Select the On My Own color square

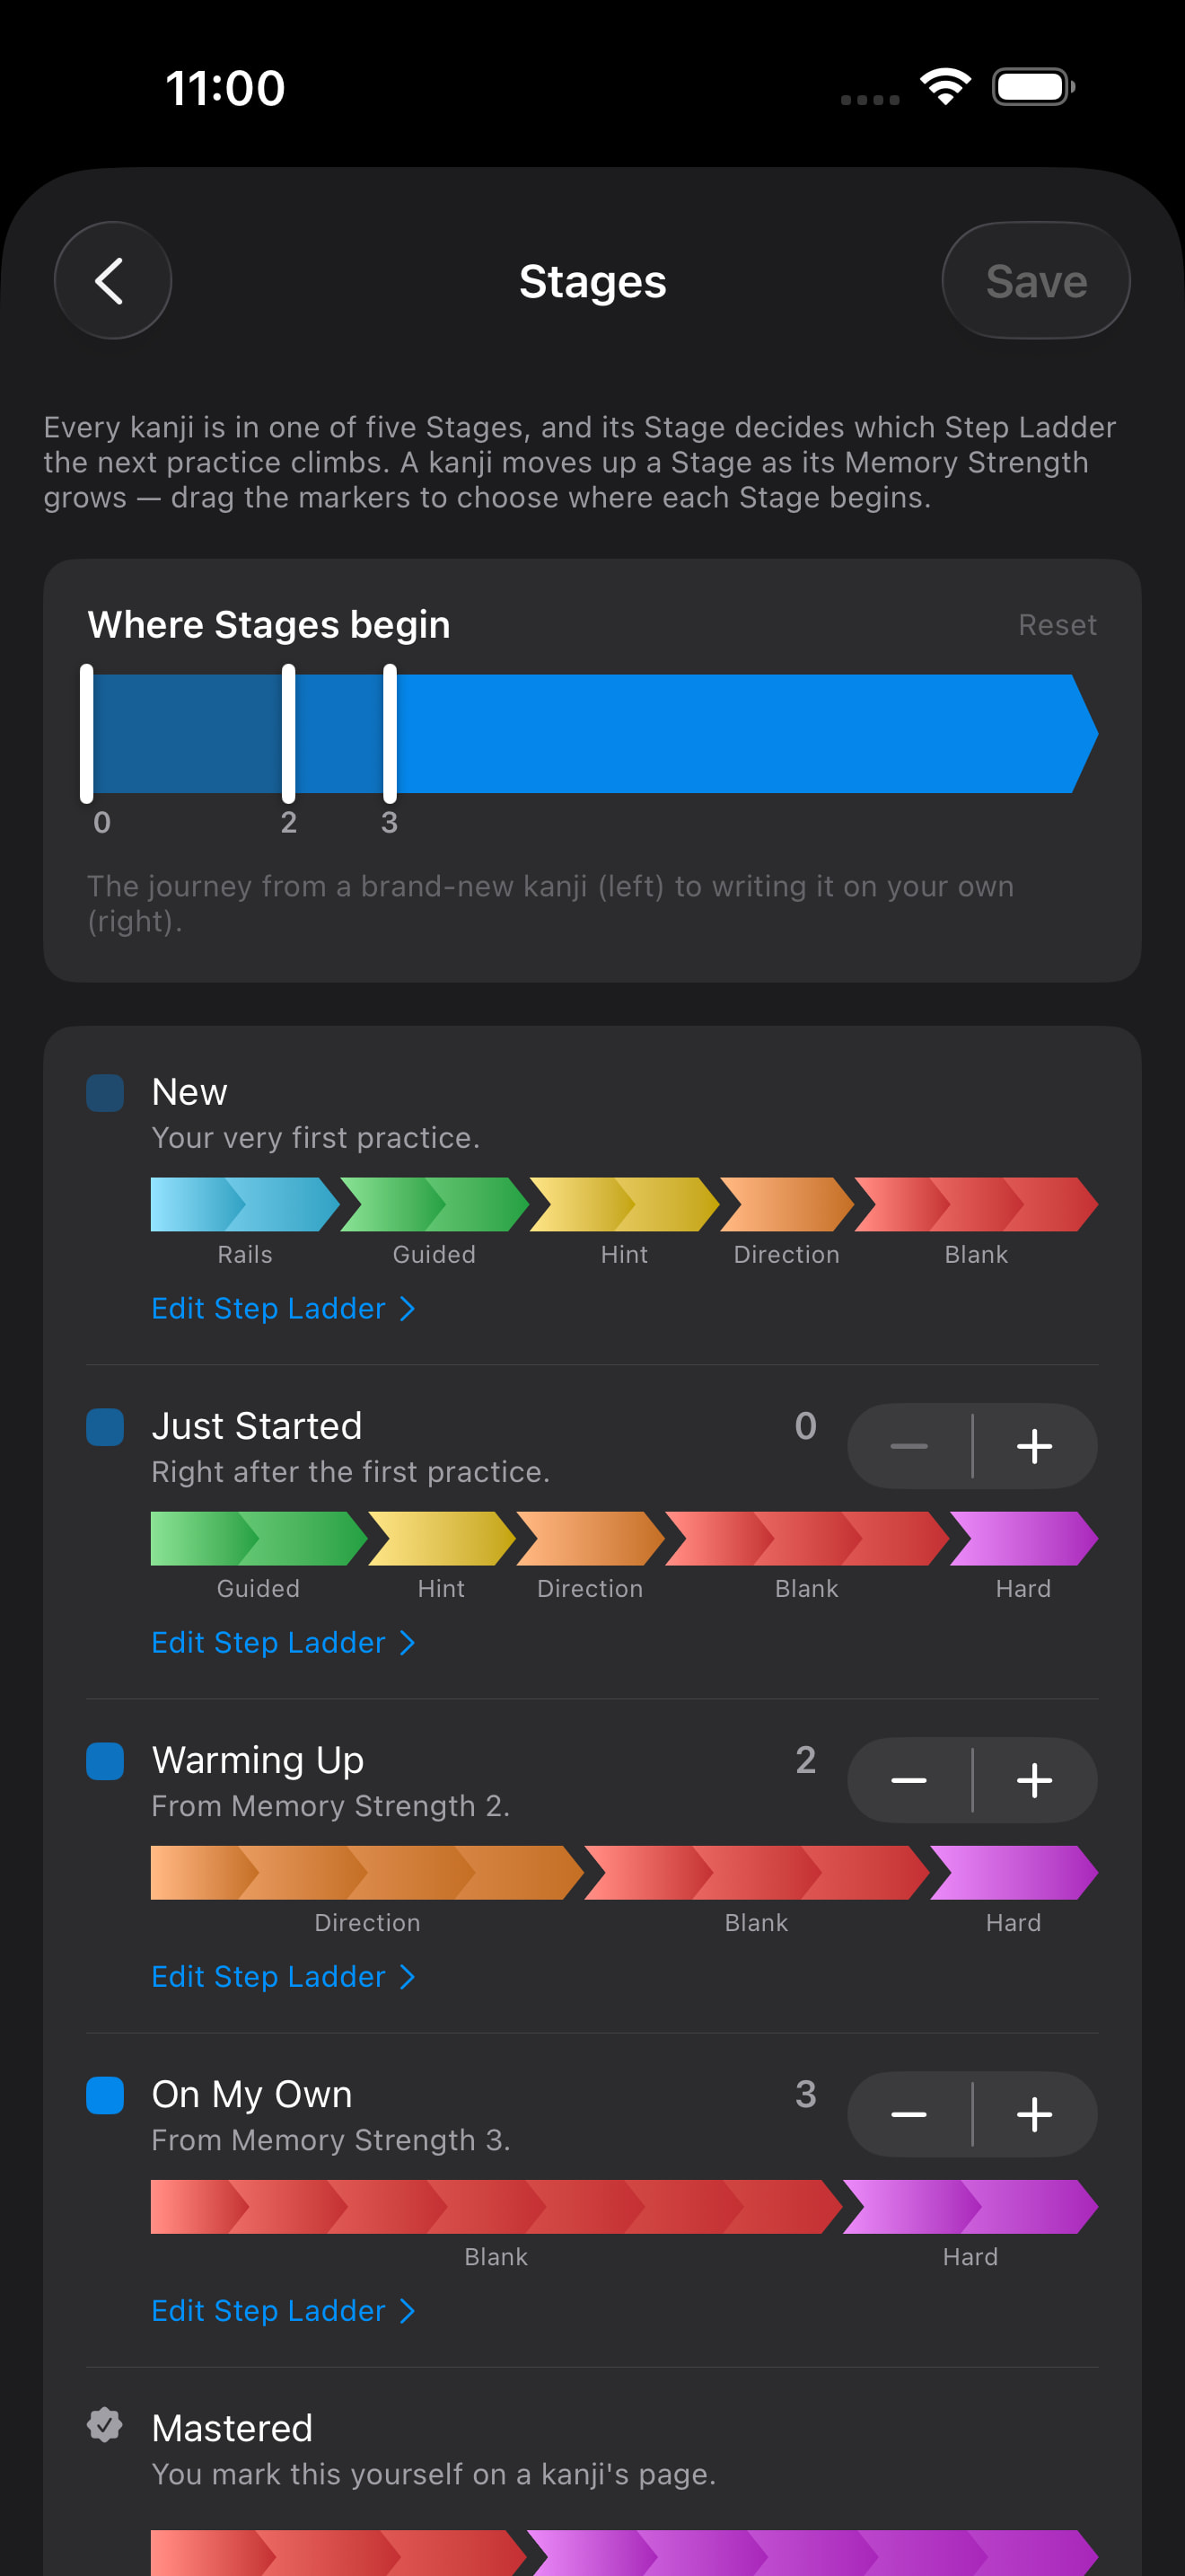(x=105, y=2095)
